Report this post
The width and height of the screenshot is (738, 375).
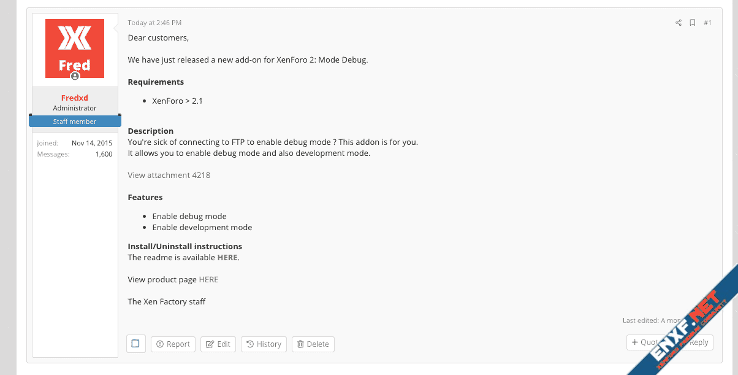(173, 344)
